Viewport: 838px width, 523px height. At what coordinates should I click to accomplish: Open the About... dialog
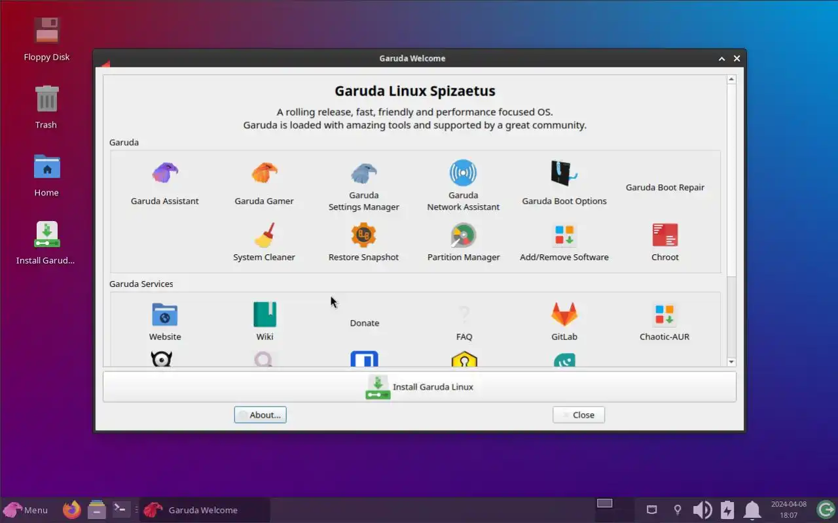[x=260, y=414]
